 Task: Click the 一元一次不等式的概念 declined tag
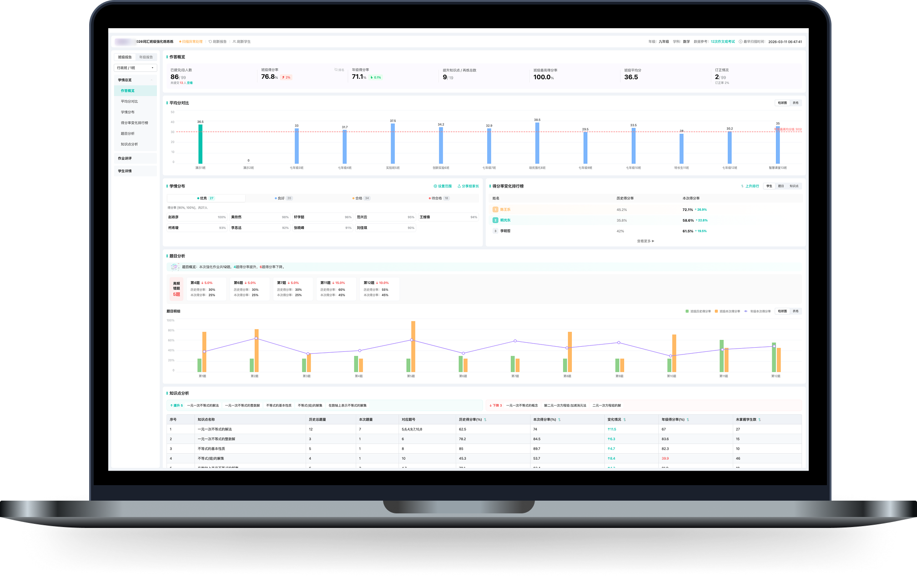click(x=522, y=406)
